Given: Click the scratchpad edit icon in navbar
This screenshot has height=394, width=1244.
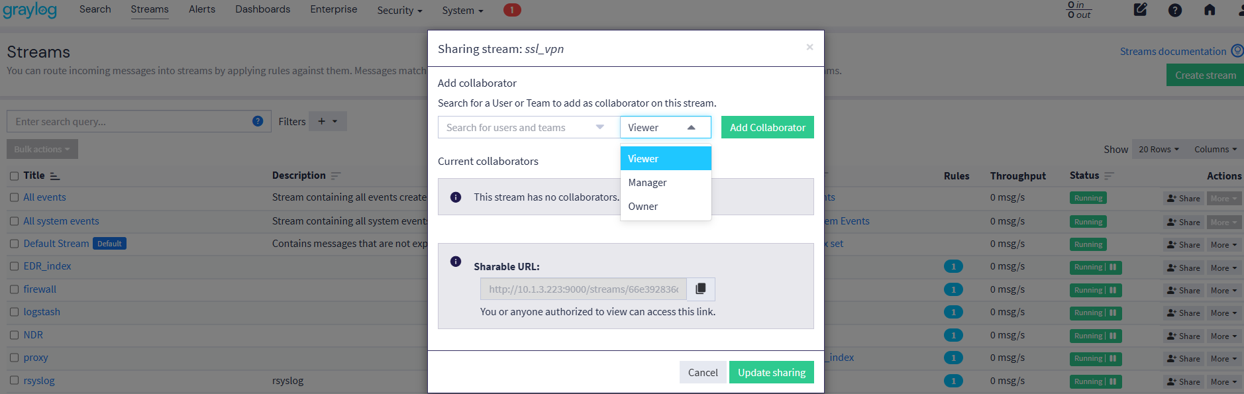Looking at the screenshot, I should pyautogui.click(x=1140, y=10).
